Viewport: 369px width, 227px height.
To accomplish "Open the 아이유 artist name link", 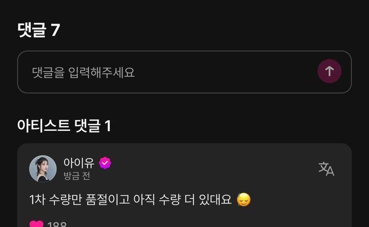I will [x=79, y=163].
